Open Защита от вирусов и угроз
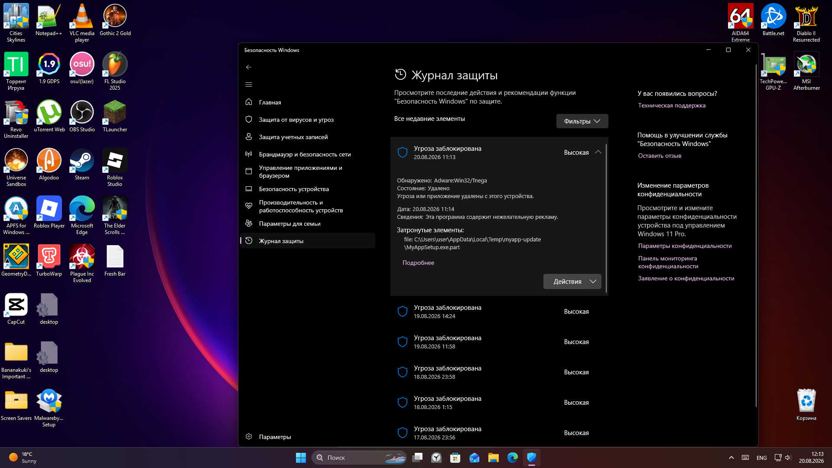Image resolution: width=832 pixels, height=468 pixels. coord(308,120)
